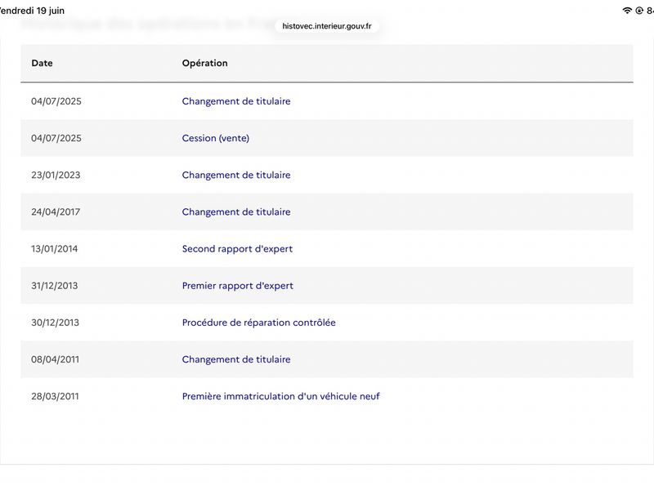Select the 30/12/2013 date cell
This screenshot has width=654, height=490.
55,323
